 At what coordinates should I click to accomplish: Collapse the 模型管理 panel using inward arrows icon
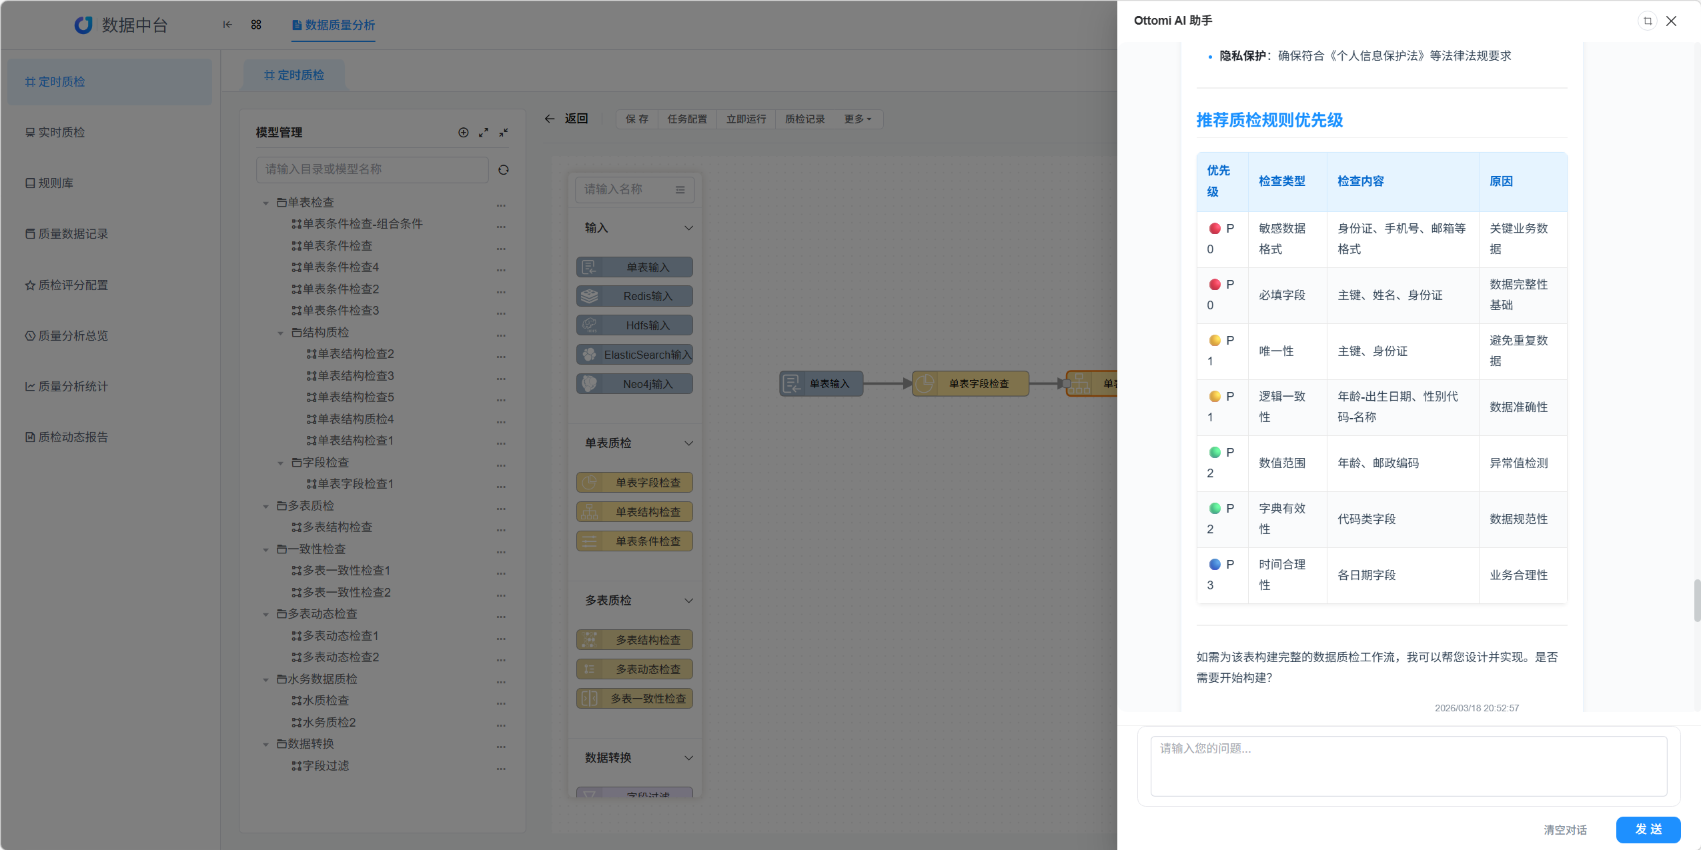(x=504, y=133)
